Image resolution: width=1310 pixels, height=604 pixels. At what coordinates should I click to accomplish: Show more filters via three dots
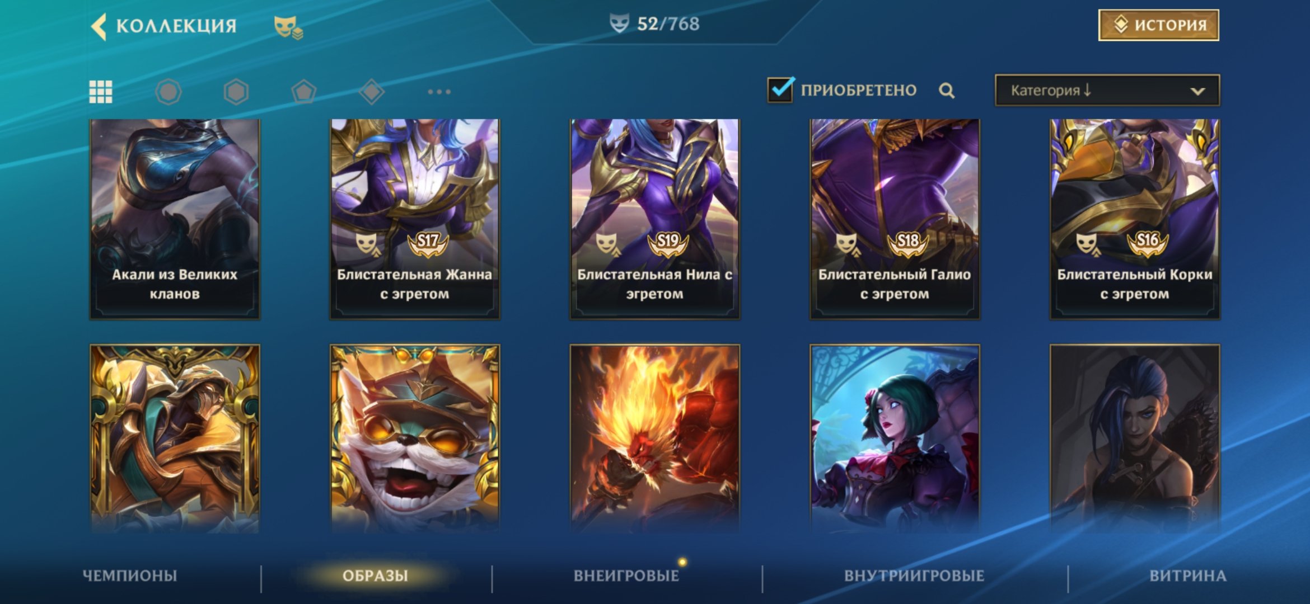[x=439, y=92]
